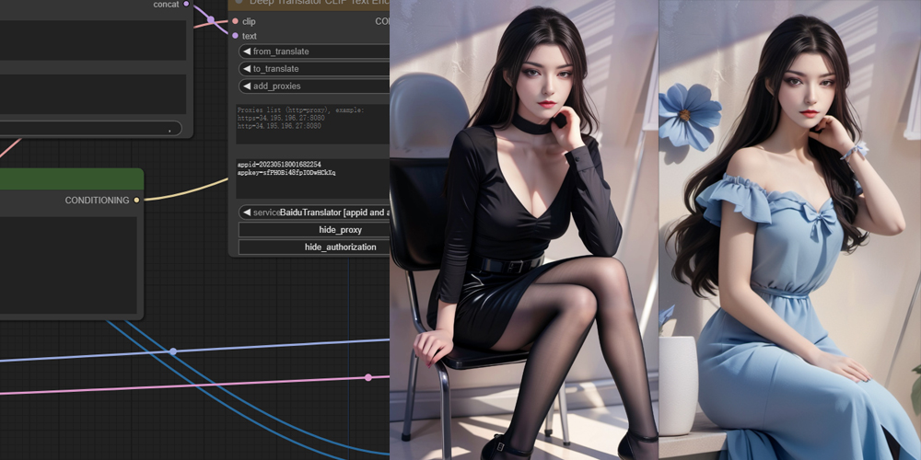Viewport: 921px width, 460px height.
Task: Click the reroute dot on the purple concat wire
Action: [x=210, y=19]
